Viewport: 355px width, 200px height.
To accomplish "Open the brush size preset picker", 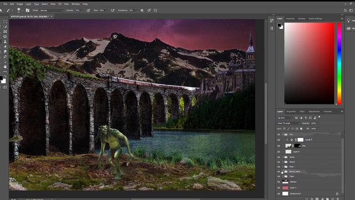I will tap(18, 11).
